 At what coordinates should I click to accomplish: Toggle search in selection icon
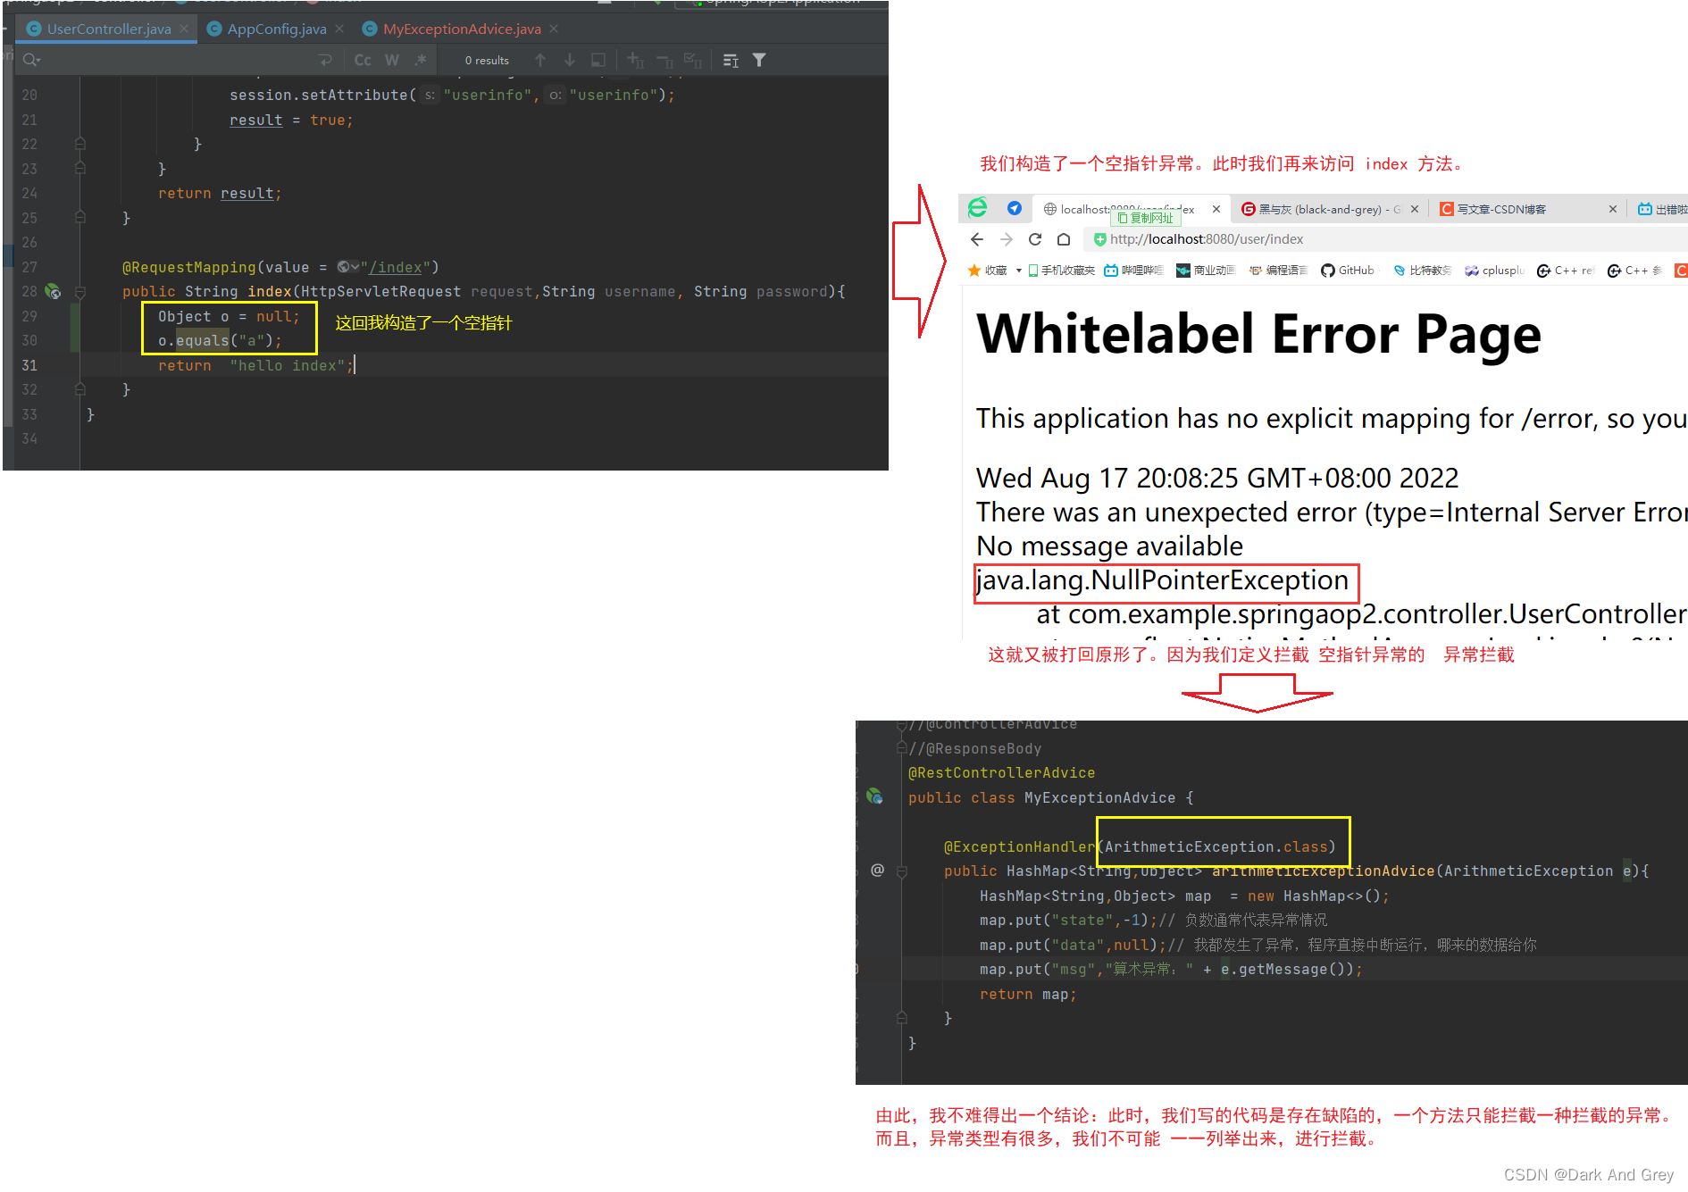pyautogui.click(x=598, y=60)
